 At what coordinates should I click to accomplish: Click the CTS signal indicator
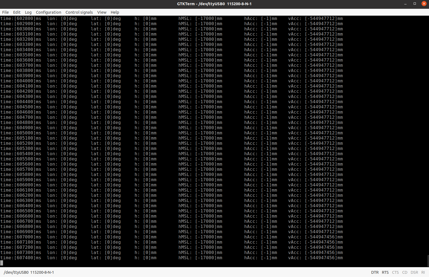(x=395, y=272)
